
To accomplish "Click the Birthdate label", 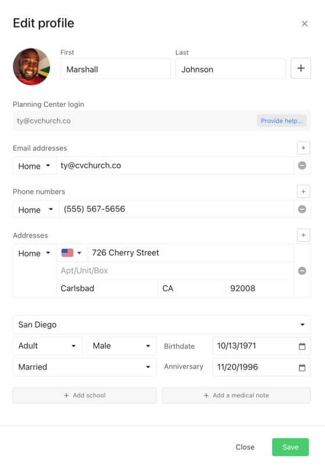I will coord(179,346).
